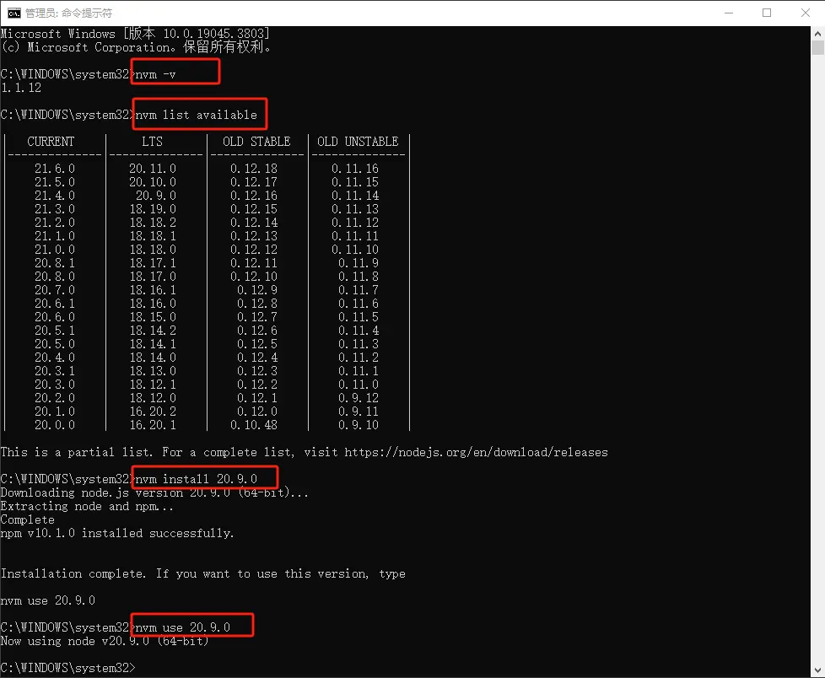Viewport: 825px width, 678px height.
Task: Click version '0.9.12' in OLD UNSTABLE column
Action: [359, 398]
